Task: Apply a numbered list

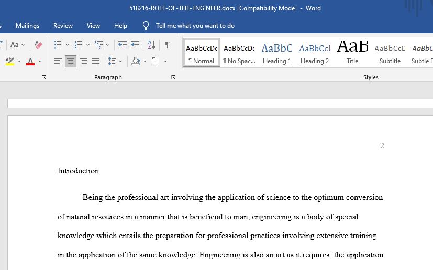Action: tap(79, 44)
